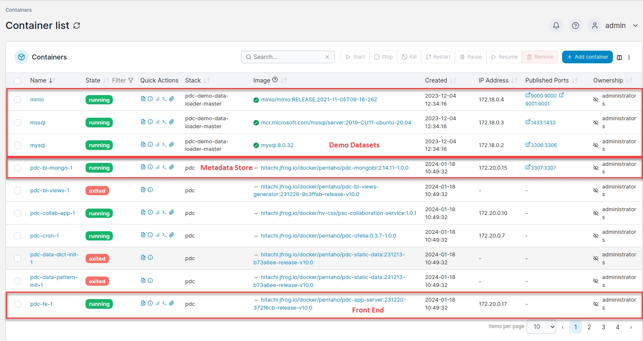Open logs icon for minio container
Screen dimensions: 643x341
tap(143, 99)
